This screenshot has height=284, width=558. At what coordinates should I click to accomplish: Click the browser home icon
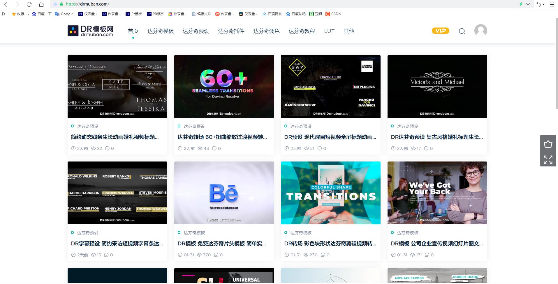(41, 4)
